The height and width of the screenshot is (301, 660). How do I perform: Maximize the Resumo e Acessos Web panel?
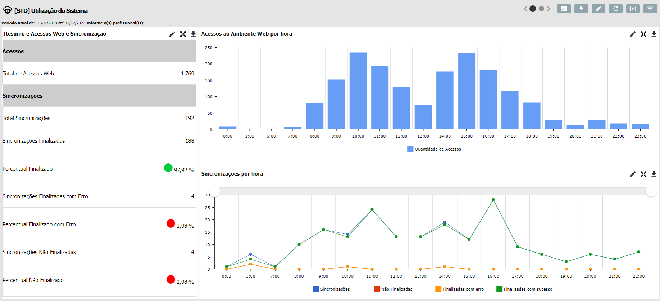[x=183, y=34]
